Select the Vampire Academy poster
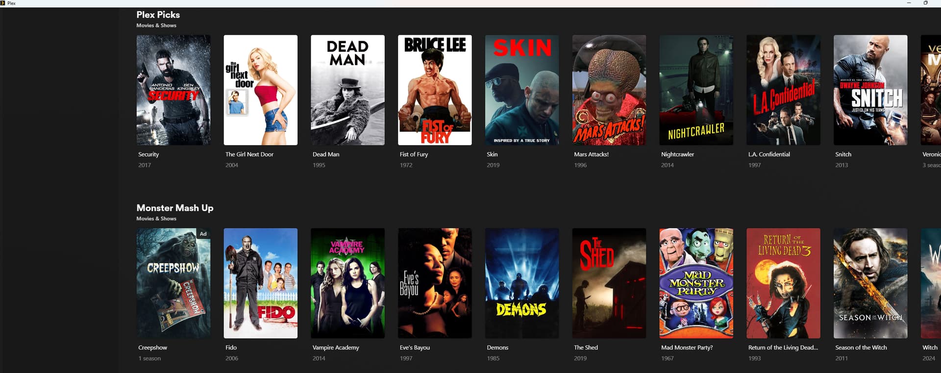Image resolution: width=941 pixels, height=373 pixels. (x=347, y=283)
